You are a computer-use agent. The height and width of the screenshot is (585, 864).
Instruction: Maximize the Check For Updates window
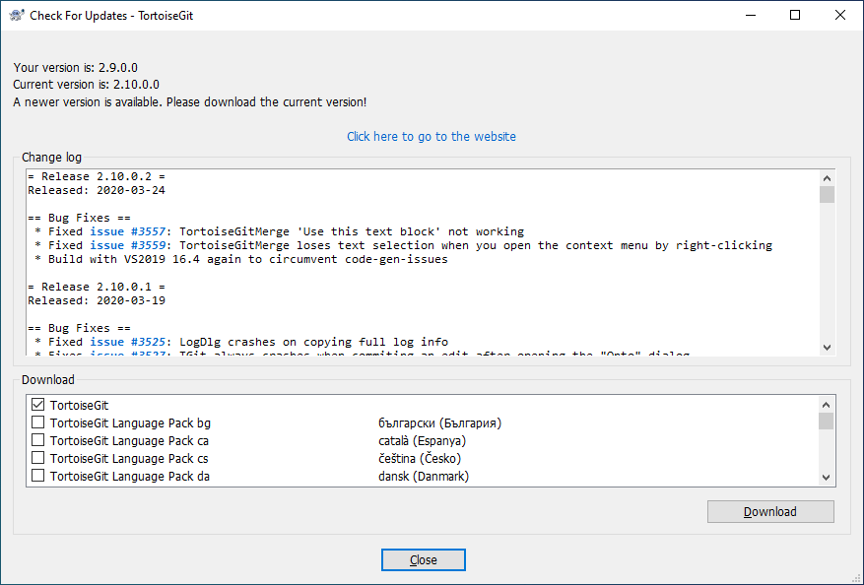coord(795,15)
